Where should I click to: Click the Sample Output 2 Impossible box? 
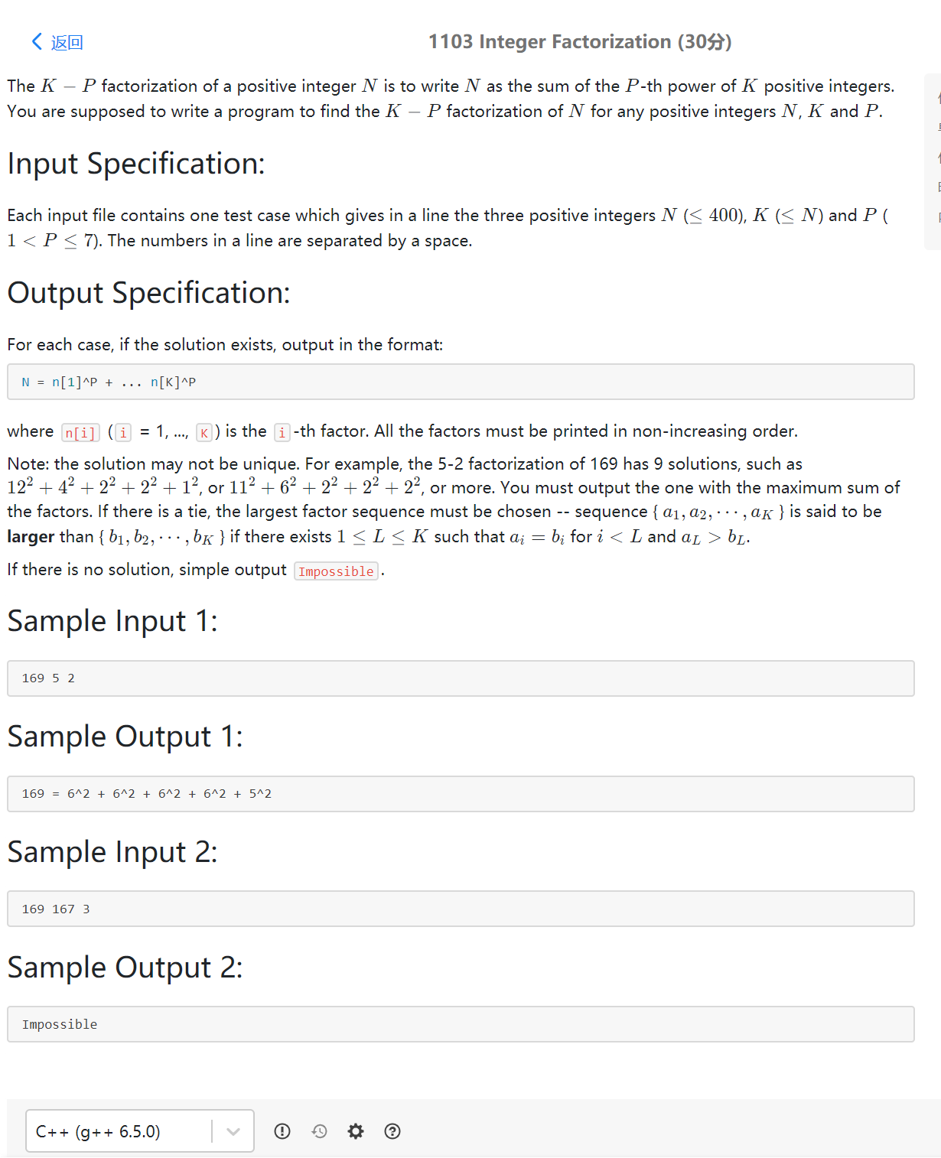click(461, 1024)
